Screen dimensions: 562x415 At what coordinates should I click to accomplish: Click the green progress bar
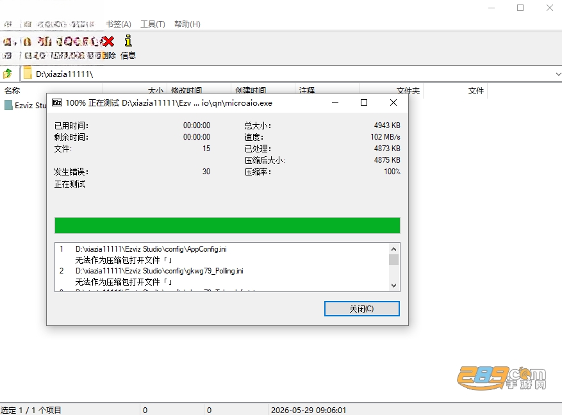tap(227, 225)
